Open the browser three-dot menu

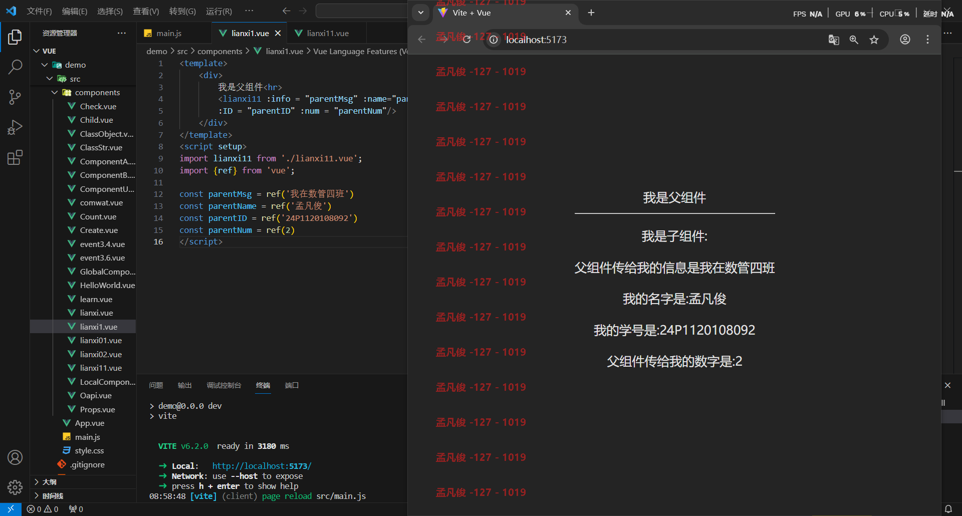(927, 40)
